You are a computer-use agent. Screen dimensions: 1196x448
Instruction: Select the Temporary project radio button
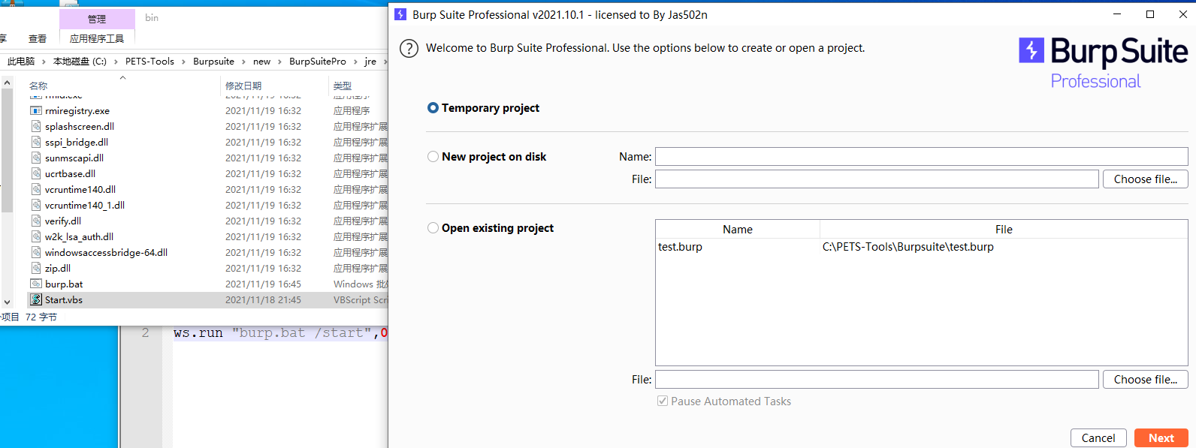pos(433,108)
